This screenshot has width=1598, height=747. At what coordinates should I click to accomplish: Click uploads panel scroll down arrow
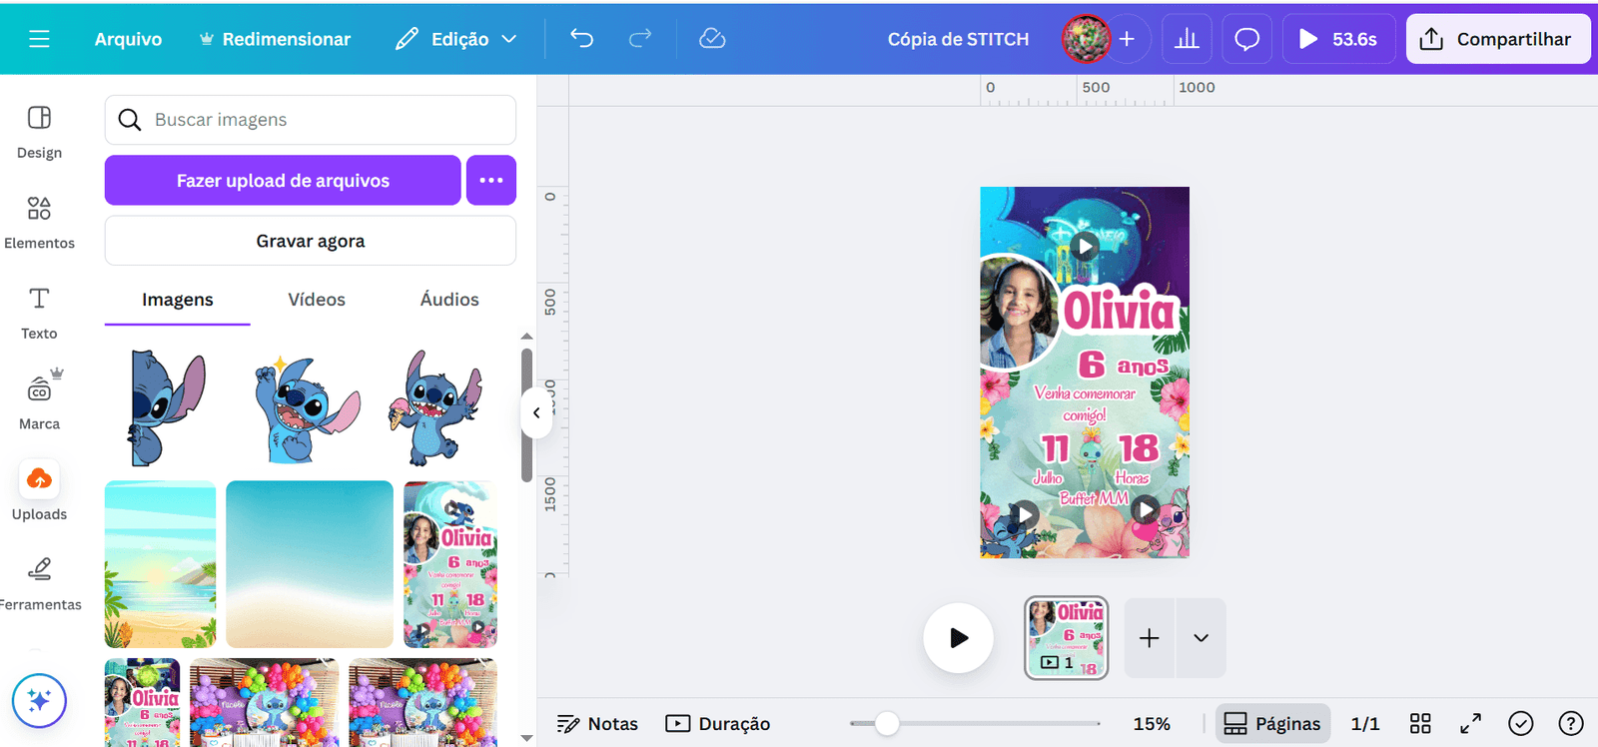pyautogui.click(x=526, y=738)
